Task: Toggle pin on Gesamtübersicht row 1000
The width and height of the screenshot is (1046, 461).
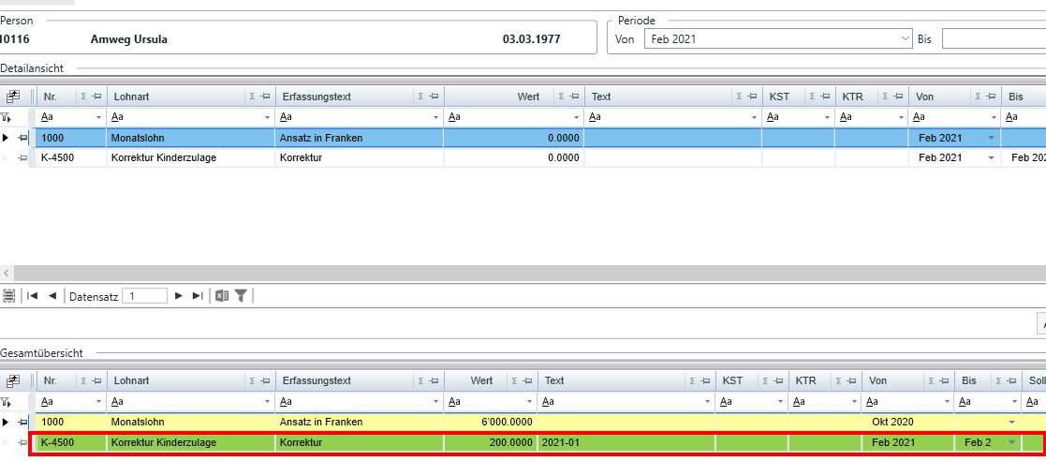Action: [x=22, y=423]
